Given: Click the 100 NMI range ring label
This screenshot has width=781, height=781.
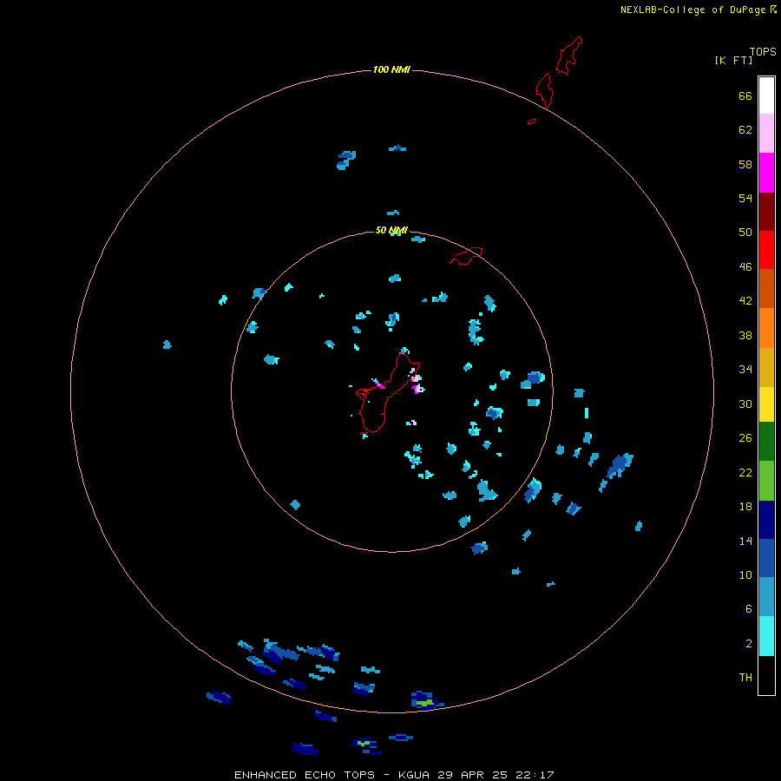Looking at the screenshot, I should click(391, 69).
